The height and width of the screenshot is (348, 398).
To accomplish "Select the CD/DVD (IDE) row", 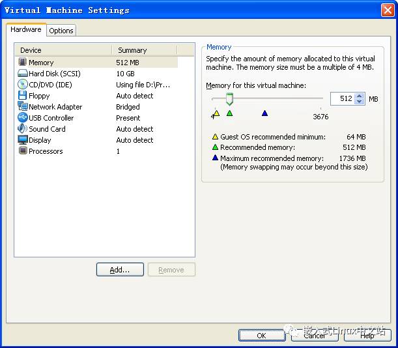I will pos(98,85).
